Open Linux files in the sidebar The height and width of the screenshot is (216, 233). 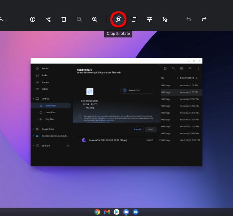coord(50,112)
